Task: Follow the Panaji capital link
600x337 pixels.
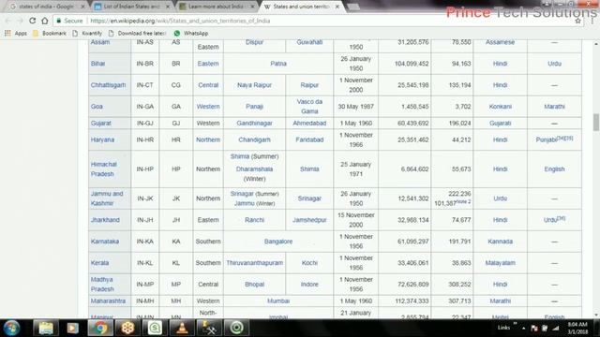Action: point(254,106)
